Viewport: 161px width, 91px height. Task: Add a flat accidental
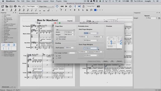[83, 10]
